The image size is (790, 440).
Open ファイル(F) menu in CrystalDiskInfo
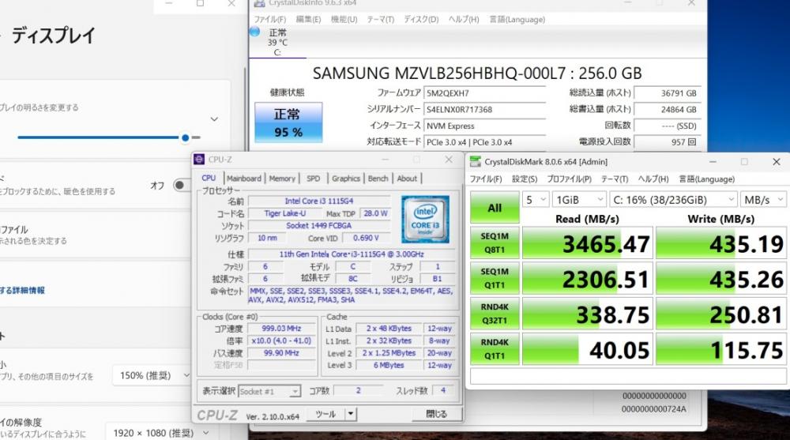point(269,20)
